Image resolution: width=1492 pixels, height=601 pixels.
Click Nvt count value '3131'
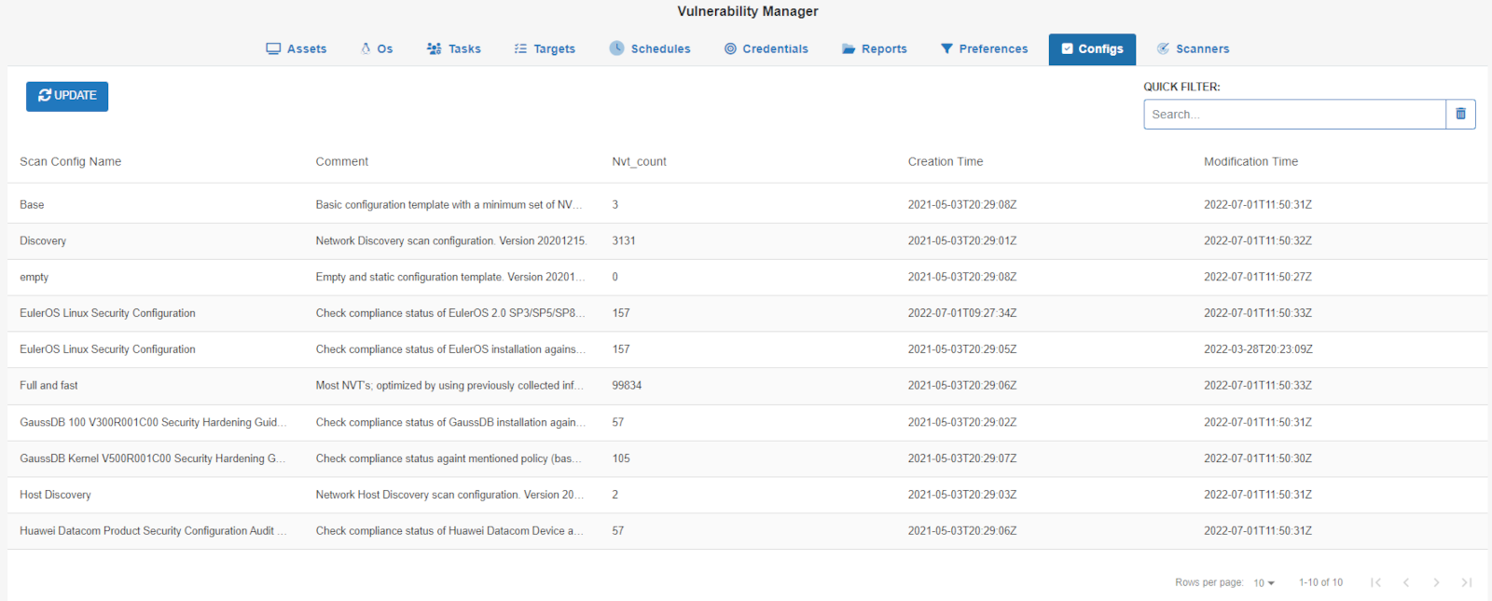point(624,241)
